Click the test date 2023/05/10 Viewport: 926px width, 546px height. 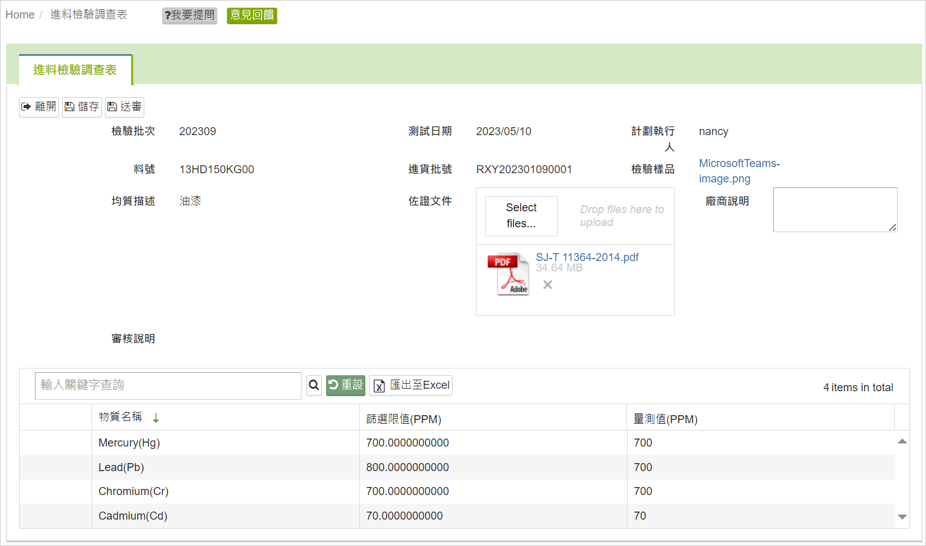click(504, 131)
